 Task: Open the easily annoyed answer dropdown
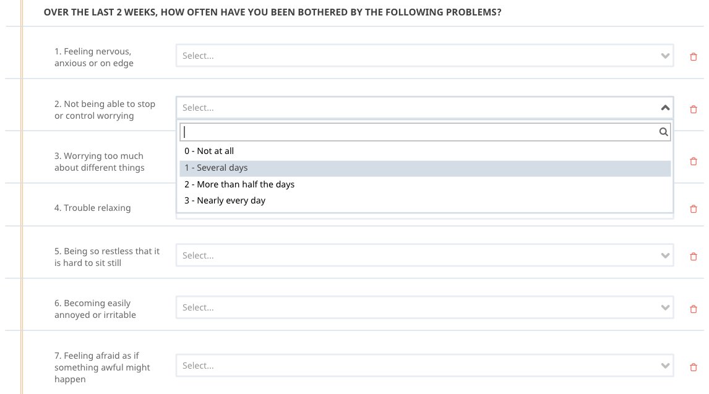(424, 307)
